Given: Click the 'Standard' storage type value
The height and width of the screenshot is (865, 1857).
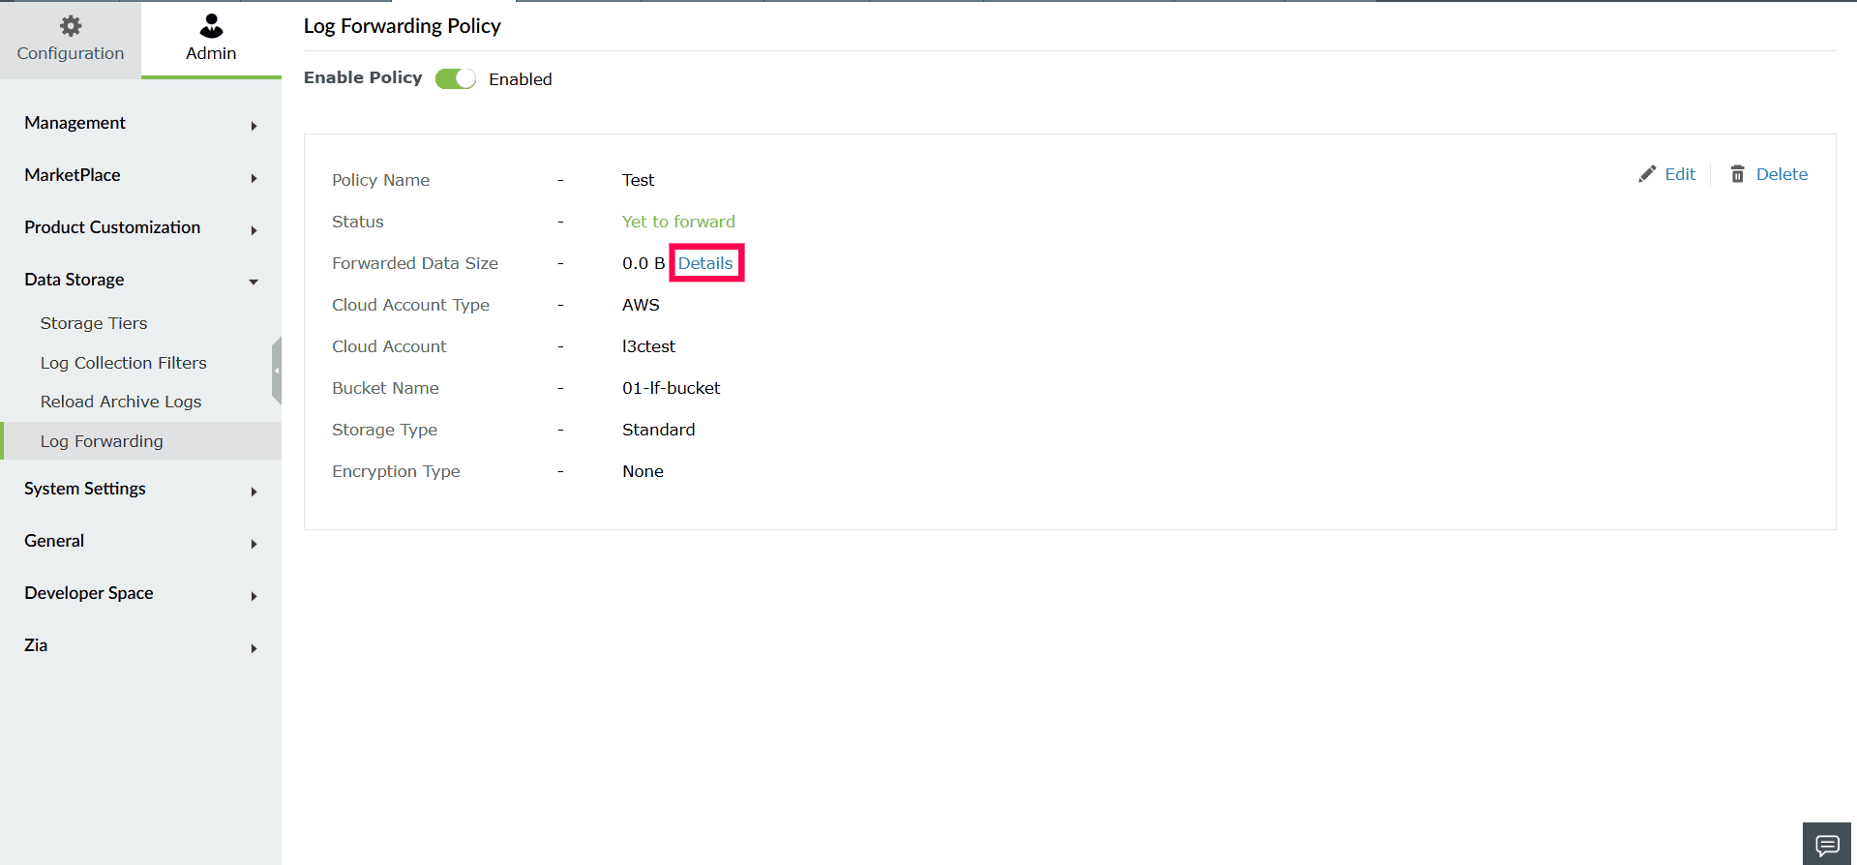Looking at the screenshot, I should click(x=658, y=430).
